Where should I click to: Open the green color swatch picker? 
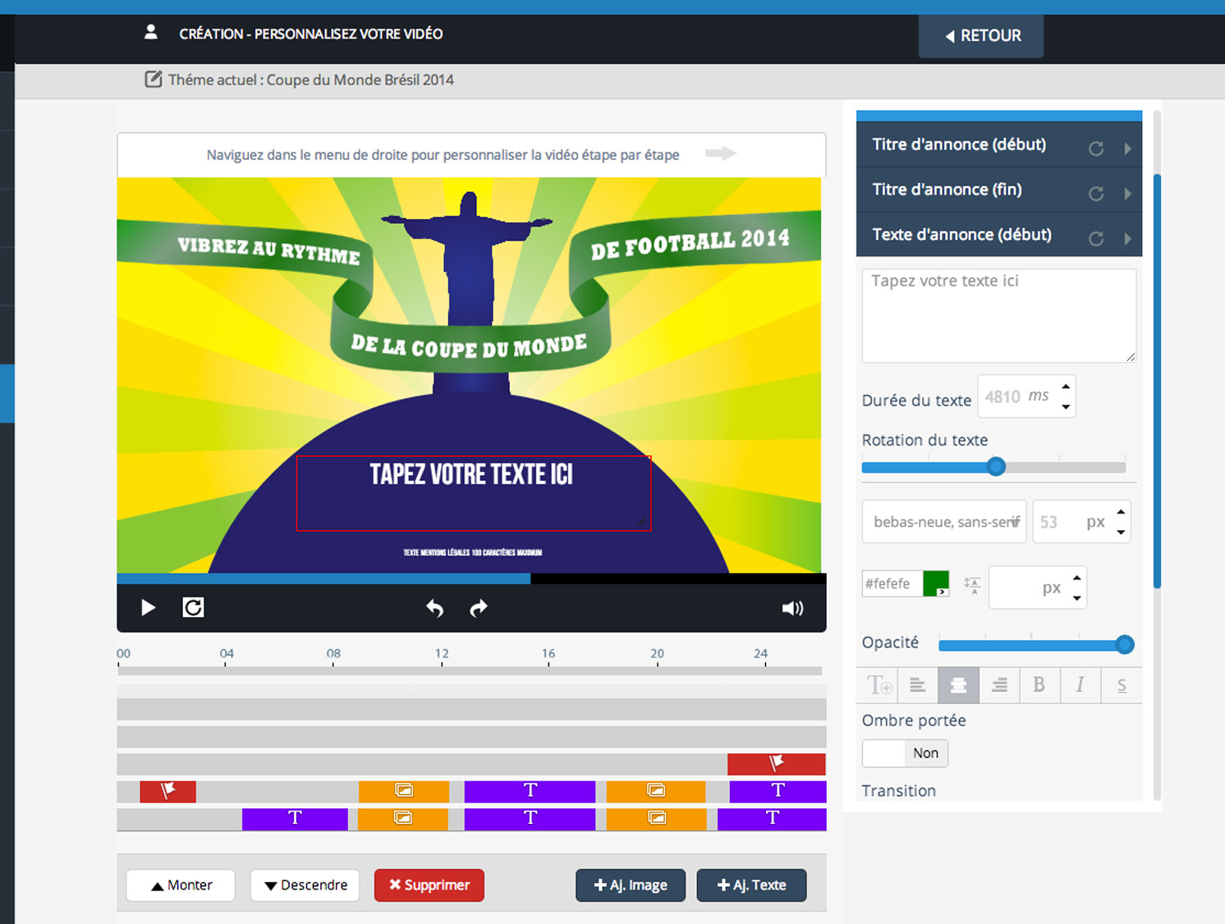pyautogui.click(x=936, y=583)
